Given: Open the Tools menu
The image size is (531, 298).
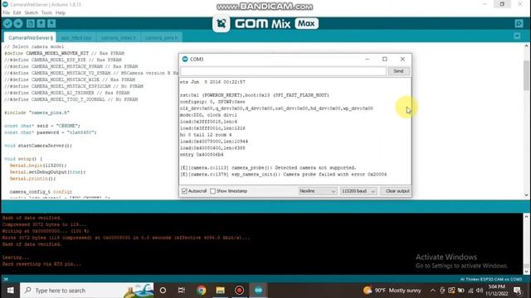Looking at the screenshot, I should pyautogui.click(x=46, y=13).
